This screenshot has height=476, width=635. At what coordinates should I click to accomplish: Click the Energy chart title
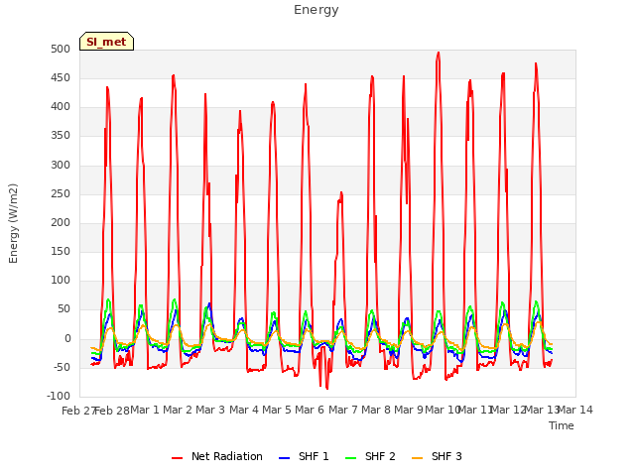317,10
